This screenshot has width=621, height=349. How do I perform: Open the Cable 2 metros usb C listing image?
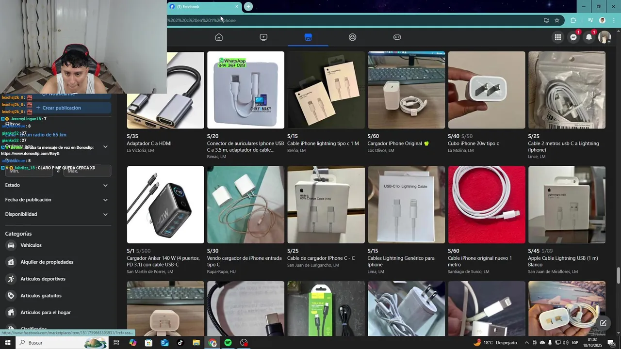(x=567, y=90)
